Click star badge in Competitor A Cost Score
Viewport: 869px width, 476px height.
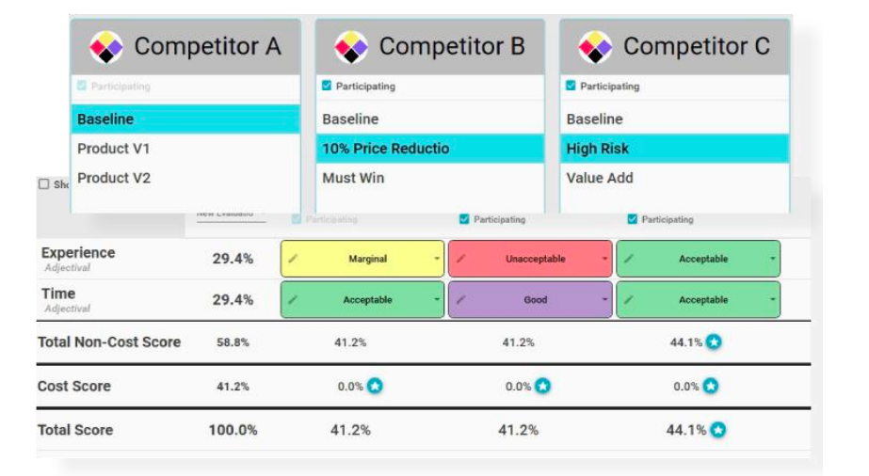375,386
